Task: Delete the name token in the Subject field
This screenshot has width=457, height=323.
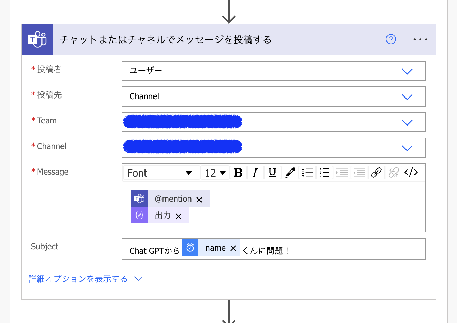Action: [x=233, y=248]
